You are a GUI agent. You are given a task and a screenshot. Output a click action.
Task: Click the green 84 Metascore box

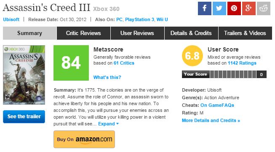click(x=71, y=63)
